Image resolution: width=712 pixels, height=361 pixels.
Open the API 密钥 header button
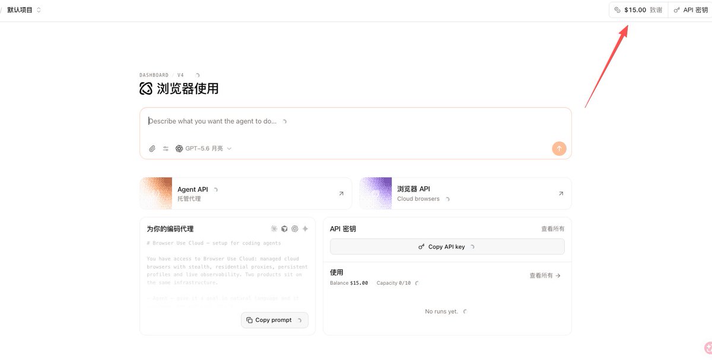pos(690,10)
